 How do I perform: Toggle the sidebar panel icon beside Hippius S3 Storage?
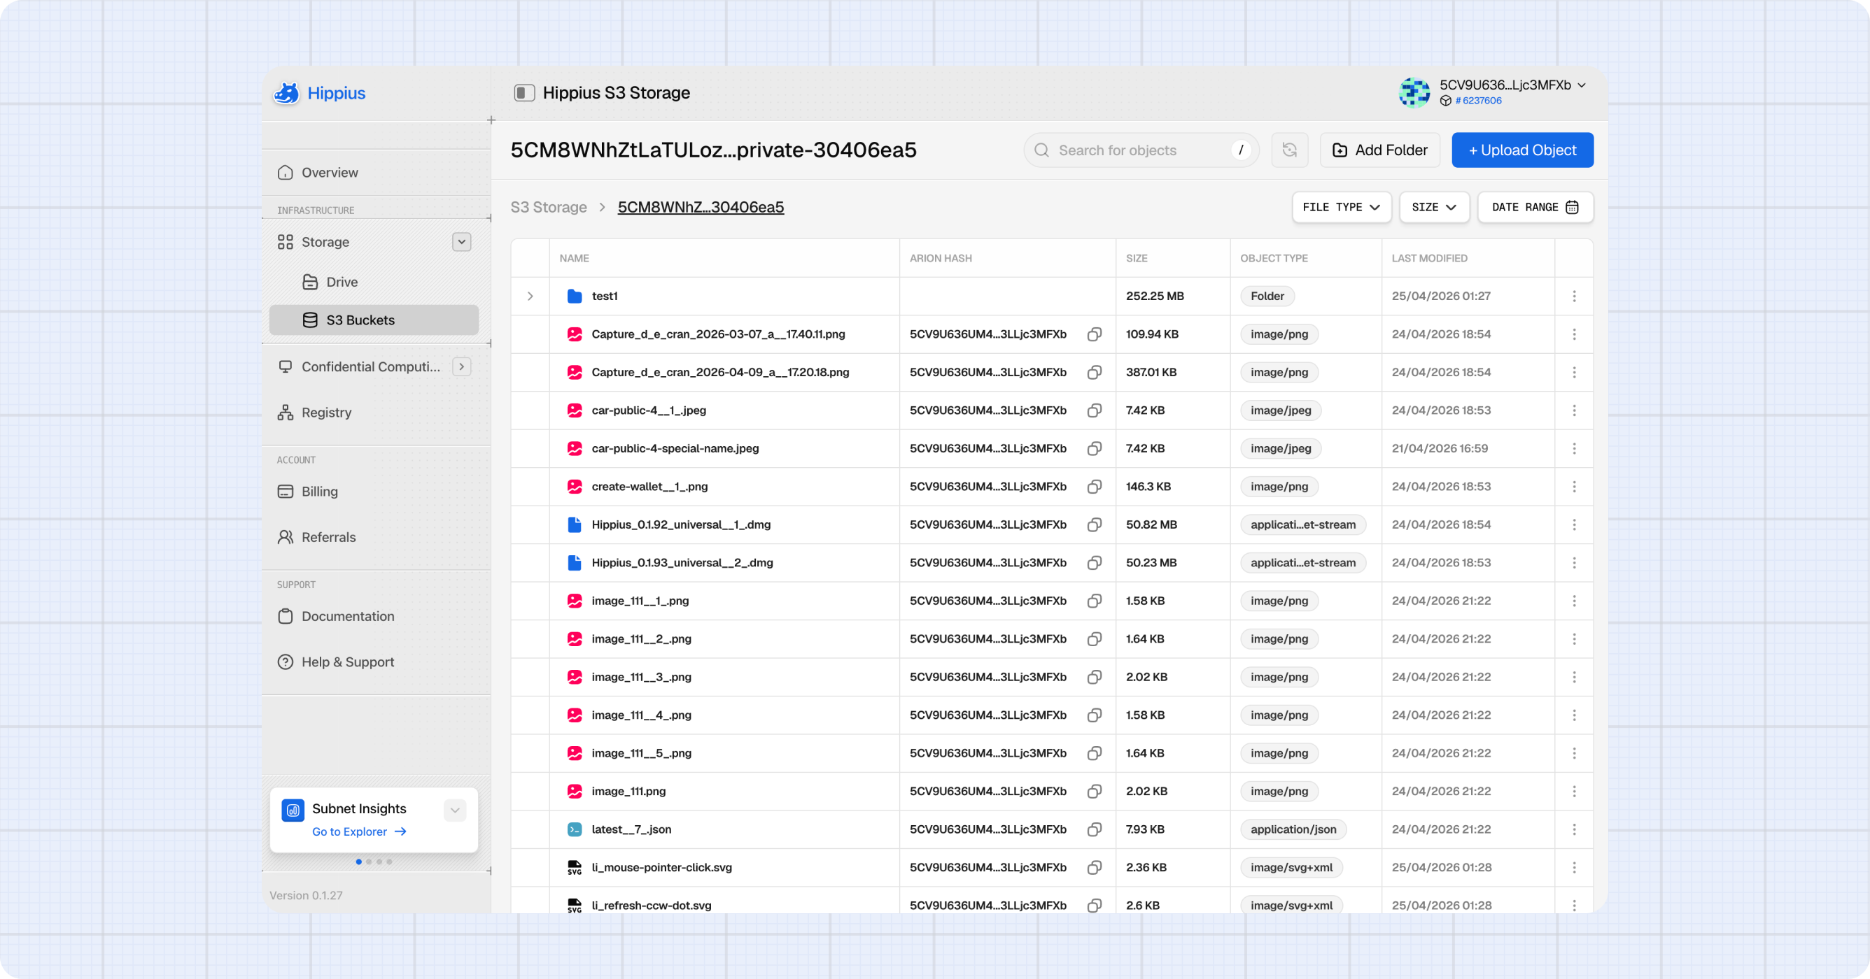click(524, 93)
